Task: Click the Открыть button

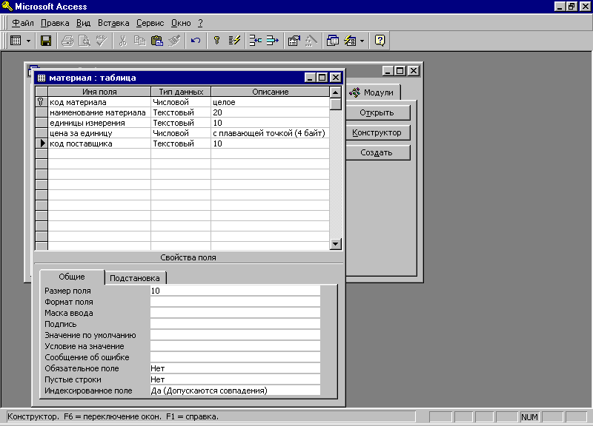Action: (x=377, y=112)
